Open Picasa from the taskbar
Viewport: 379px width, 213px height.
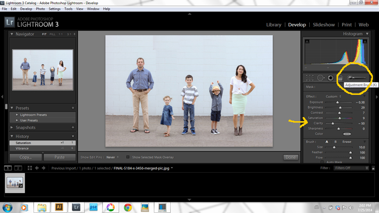(111, 207)
